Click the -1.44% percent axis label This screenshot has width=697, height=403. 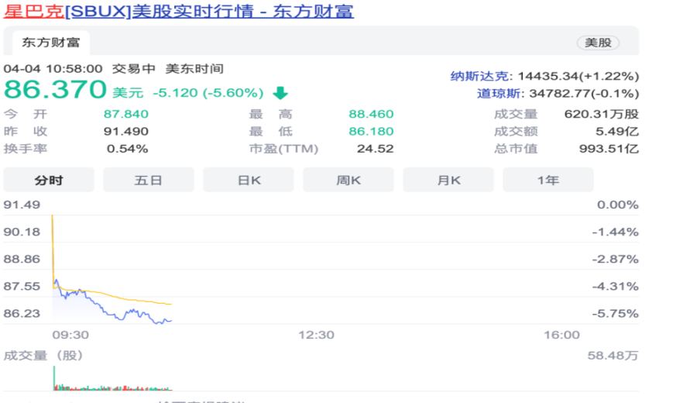(615, 232)
